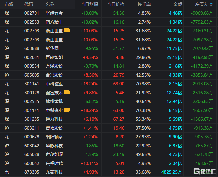Click amount value 4825.25万
Viewport: 218px width, 177px height.
(172, 172)
